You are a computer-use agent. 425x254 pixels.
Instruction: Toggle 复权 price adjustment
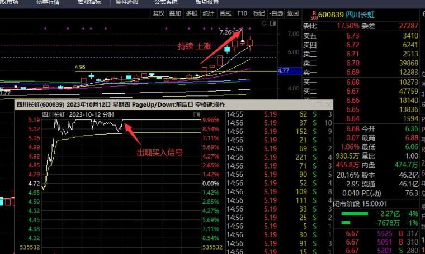pyautogui.click(x=158, y=13)
